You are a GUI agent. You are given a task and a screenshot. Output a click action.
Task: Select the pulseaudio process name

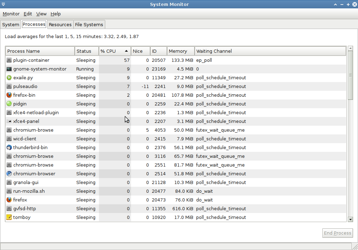25,87
